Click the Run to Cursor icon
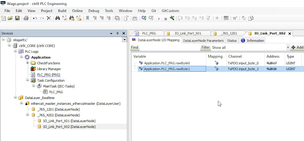 [x=201, y=18]
